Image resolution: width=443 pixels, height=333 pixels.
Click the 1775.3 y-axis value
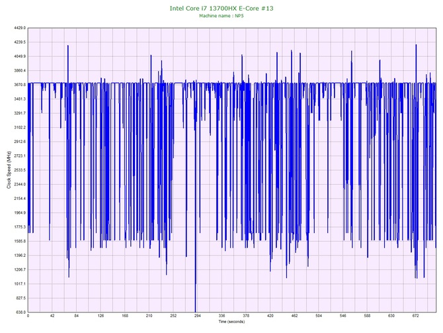point(20,227)
